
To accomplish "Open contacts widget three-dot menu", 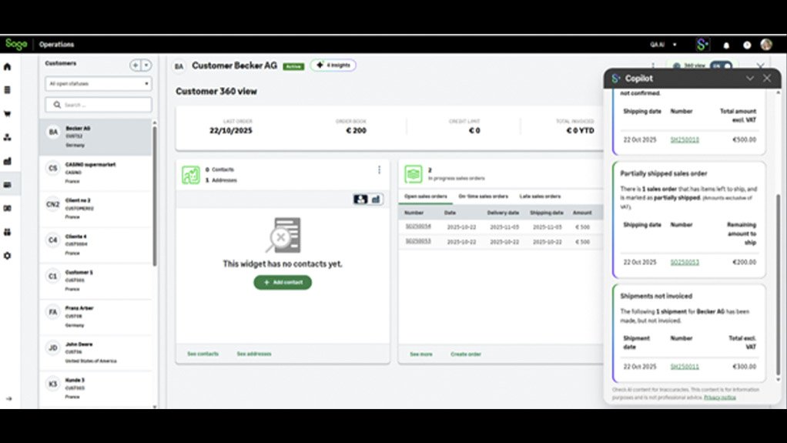I will coord(379,170).
